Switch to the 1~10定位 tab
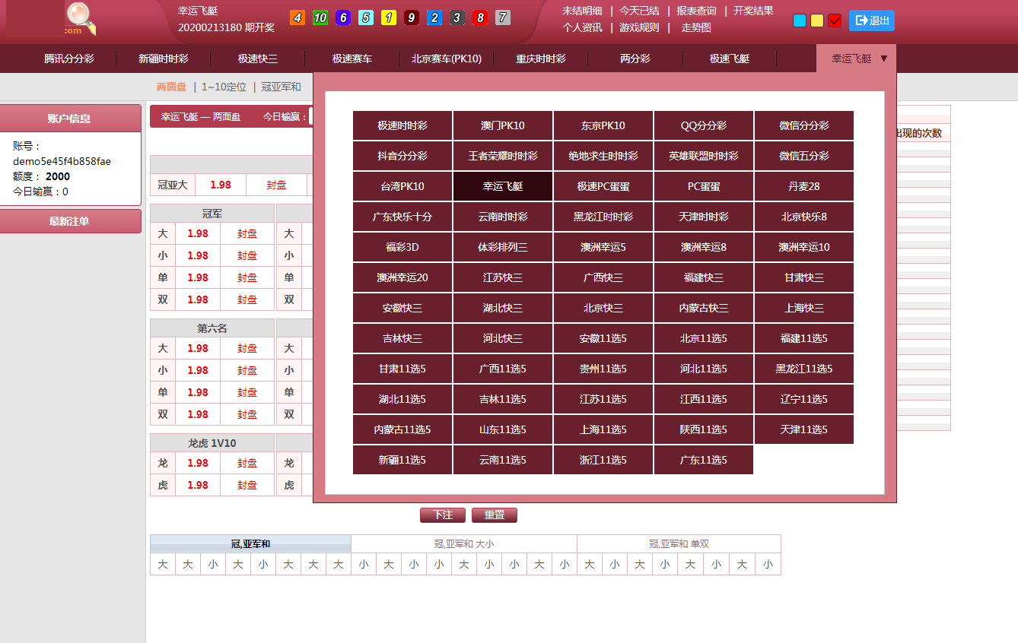 pos(224,87)
